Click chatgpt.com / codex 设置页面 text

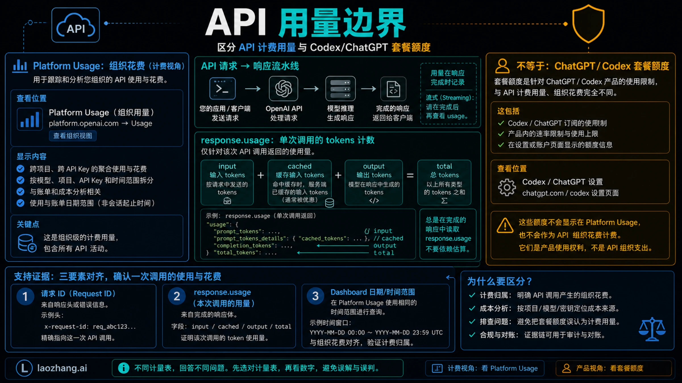coord(570,193)
